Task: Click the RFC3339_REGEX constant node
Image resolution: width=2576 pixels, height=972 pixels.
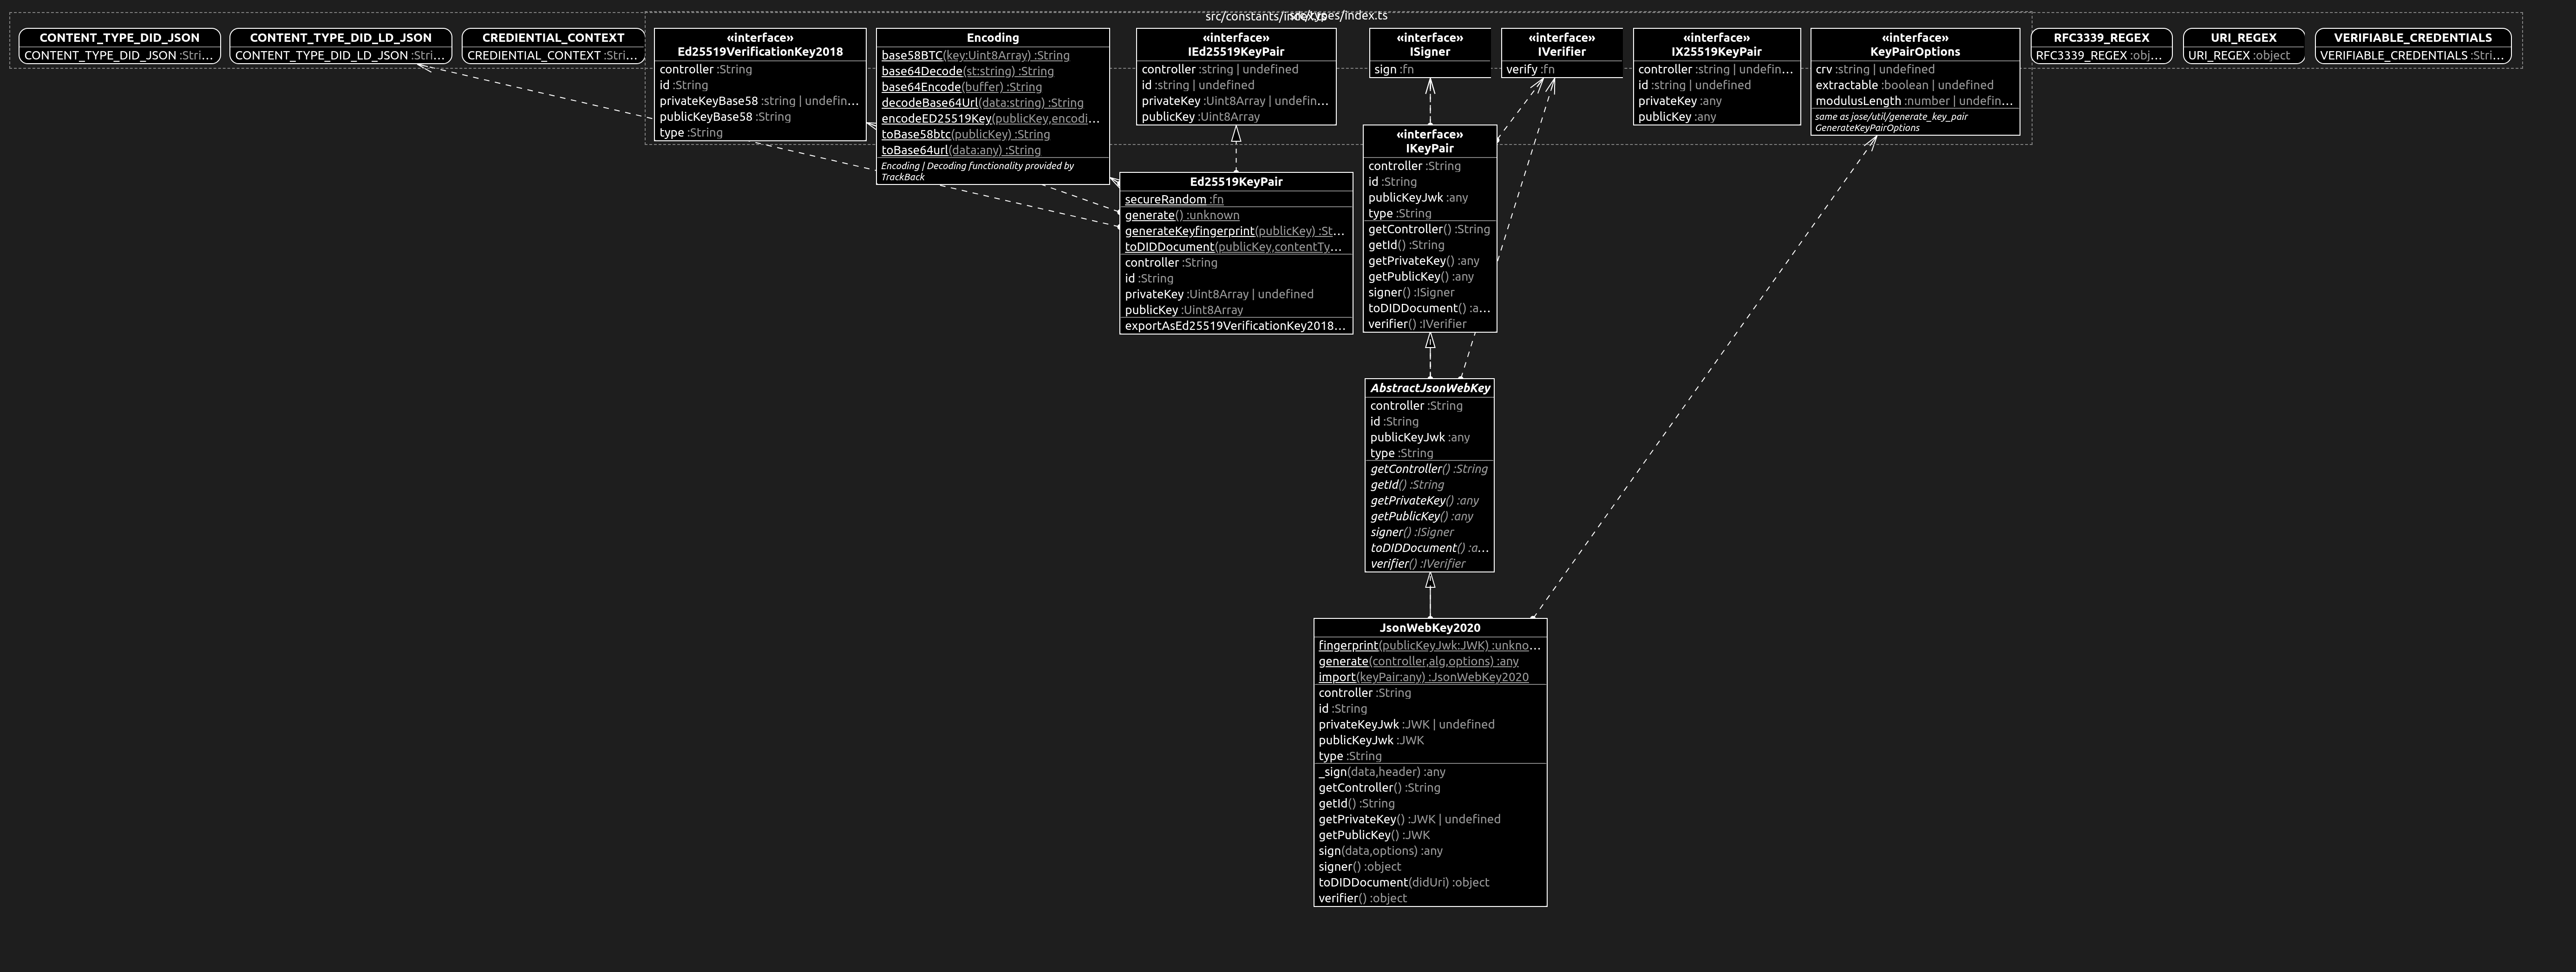Action: (2101, 38)
